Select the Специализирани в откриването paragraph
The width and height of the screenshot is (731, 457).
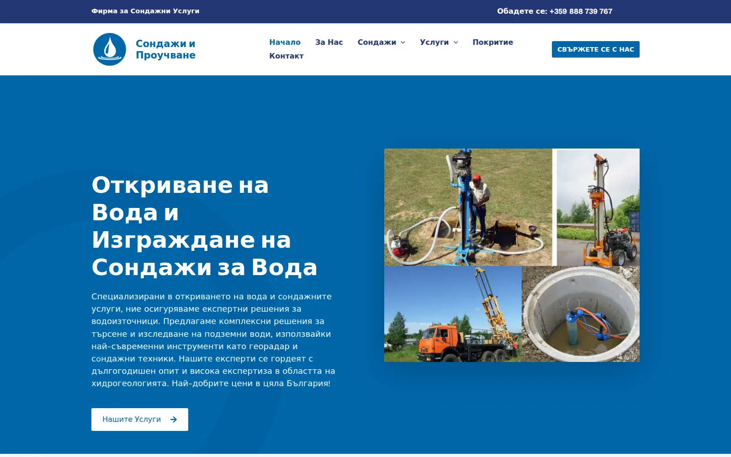point(213,340)
